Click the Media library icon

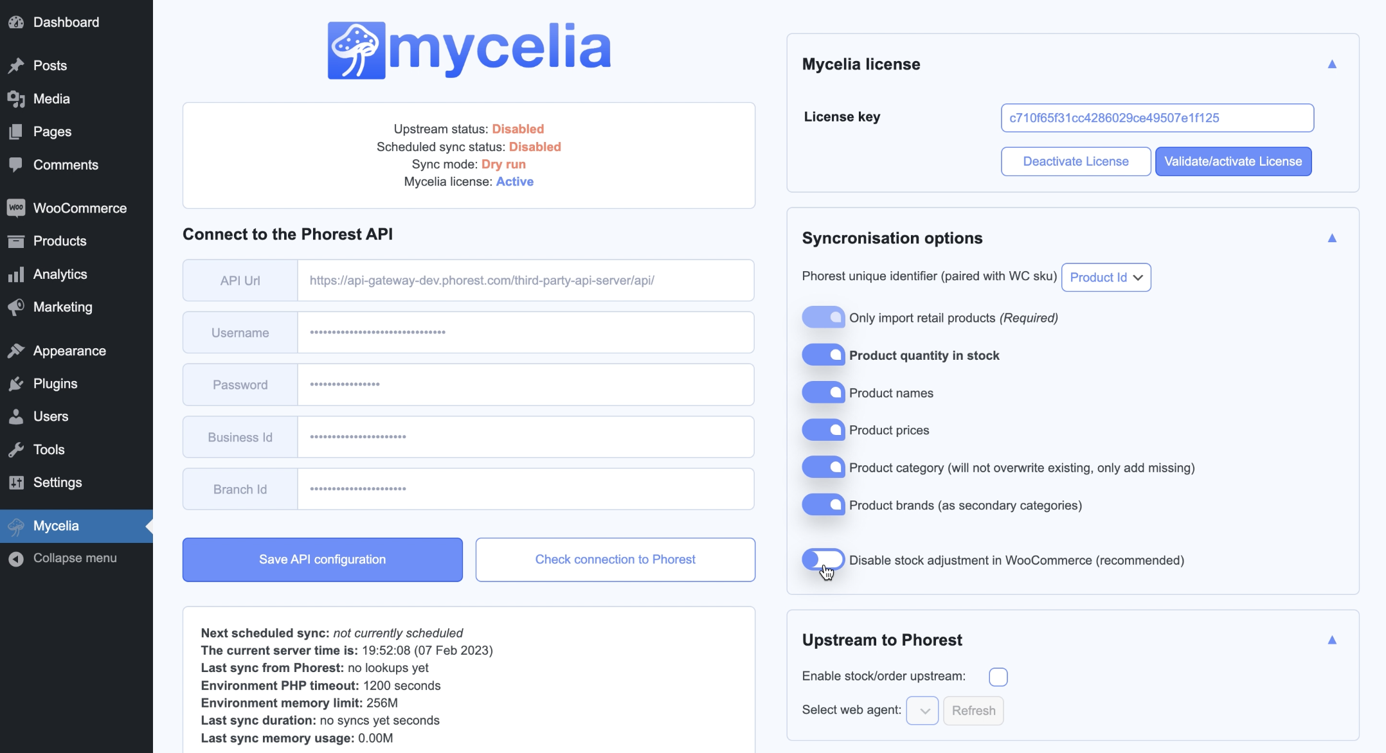coord(16,99)
